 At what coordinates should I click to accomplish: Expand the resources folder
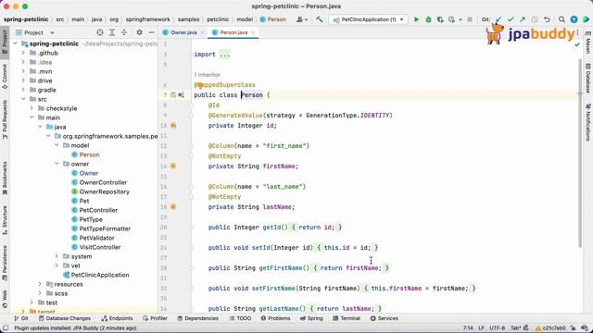(40, 284)
